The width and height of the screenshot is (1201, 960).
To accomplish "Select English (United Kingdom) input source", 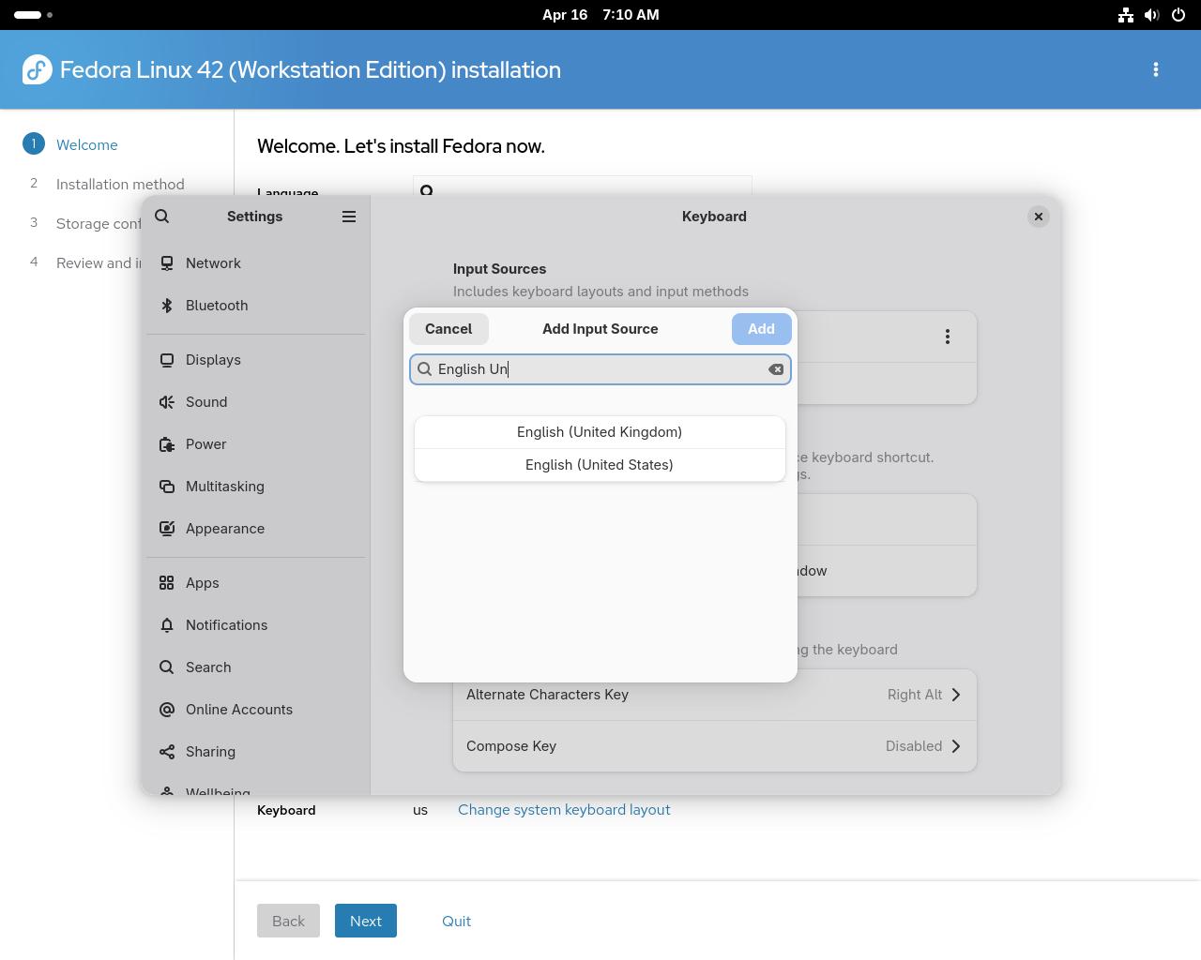I will [x=600, y=432].
